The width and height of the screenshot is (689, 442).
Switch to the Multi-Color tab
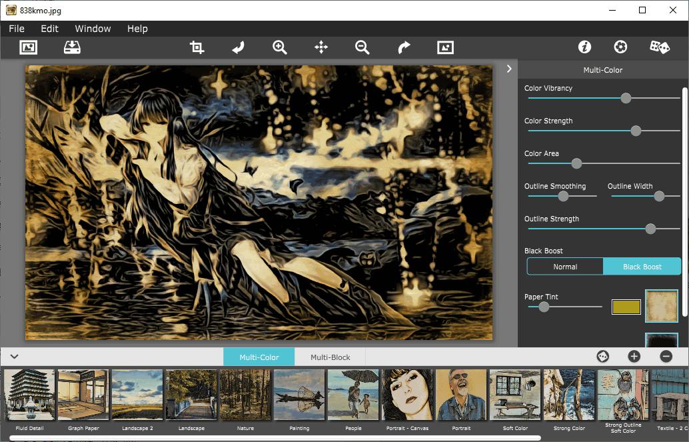click(x=259, y=357)
